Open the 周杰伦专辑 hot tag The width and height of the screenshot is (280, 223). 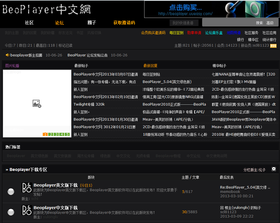point(86,156)
